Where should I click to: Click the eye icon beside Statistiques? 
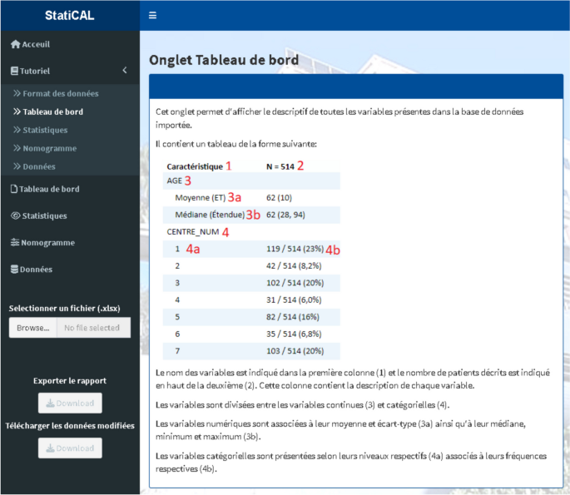click(x=16, y=215)
